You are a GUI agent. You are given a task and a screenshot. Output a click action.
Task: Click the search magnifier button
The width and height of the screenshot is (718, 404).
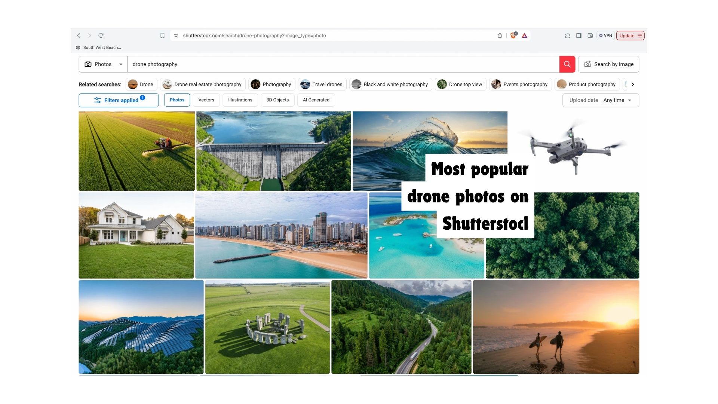coord(567,64)
